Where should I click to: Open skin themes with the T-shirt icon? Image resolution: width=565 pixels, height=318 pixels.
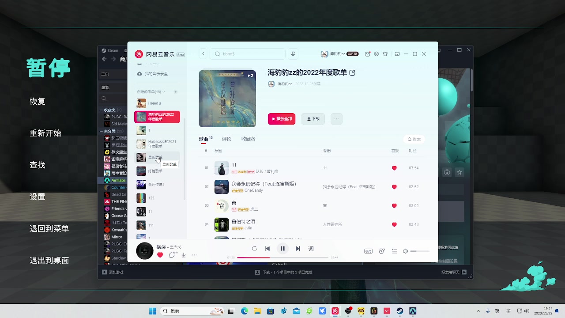pyautogui.click(x=385, y=54)
